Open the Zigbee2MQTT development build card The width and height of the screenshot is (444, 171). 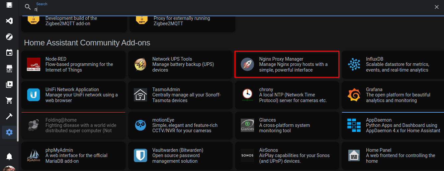click(x=74, y=24)
